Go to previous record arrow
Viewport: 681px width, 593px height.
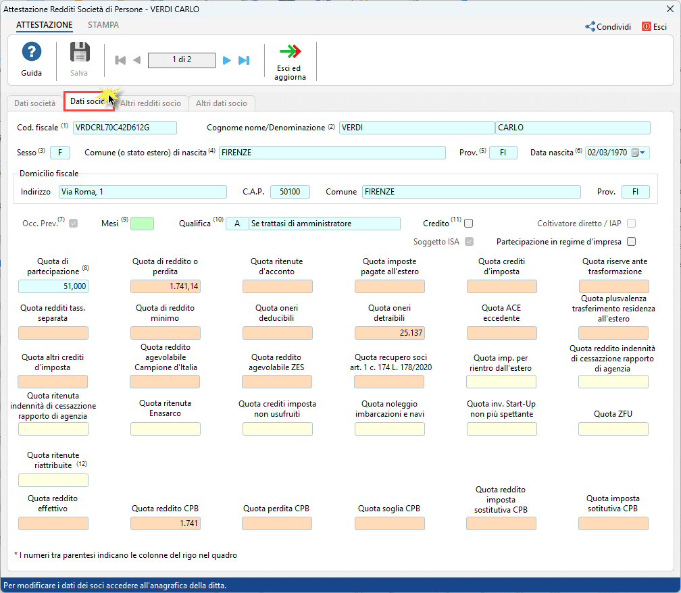pos(136,60)
